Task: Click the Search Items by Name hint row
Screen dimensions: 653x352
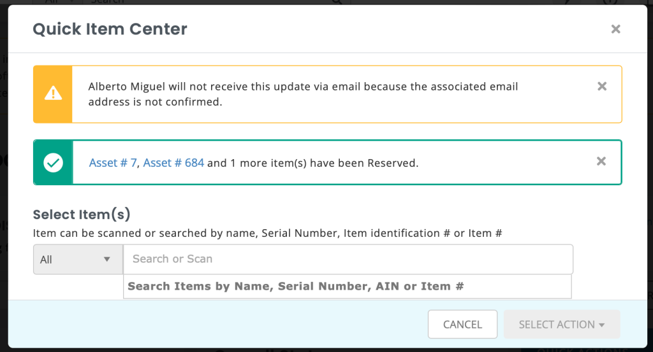Action: tap(348, 286)
